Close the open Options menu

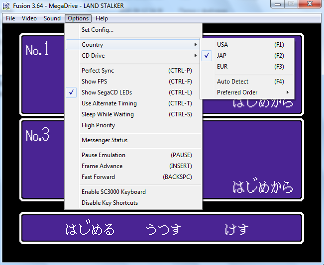[x=78, y=18]
